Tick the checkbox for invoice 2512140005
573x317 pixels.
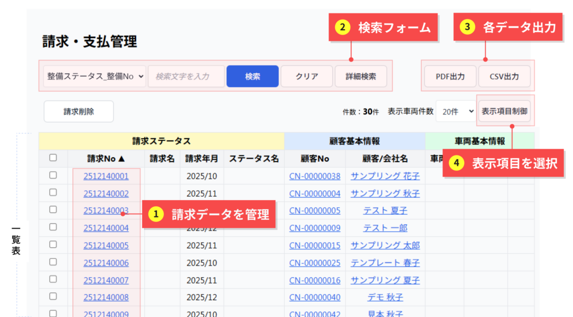coord(53,245)
